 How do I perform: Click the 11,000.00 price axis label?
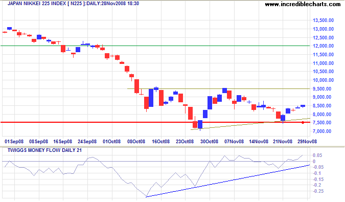323,63
